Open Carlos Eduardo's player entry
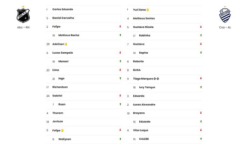Screen dimensions: 248x144 coord(63,9)
